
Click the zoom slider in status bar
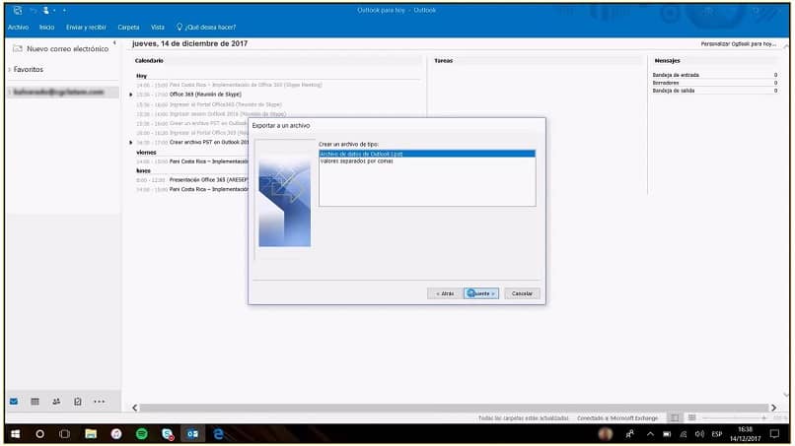(x=734, y=417)
